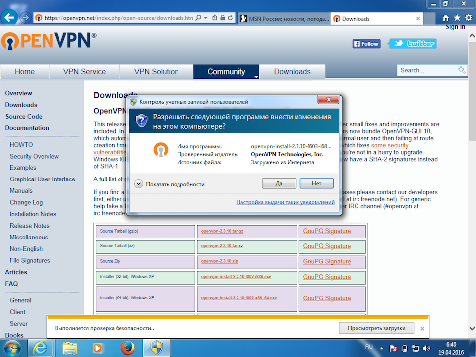476x357 pixels.
Task: Click Да button in UAC dialog
Action: click(279, 183)
